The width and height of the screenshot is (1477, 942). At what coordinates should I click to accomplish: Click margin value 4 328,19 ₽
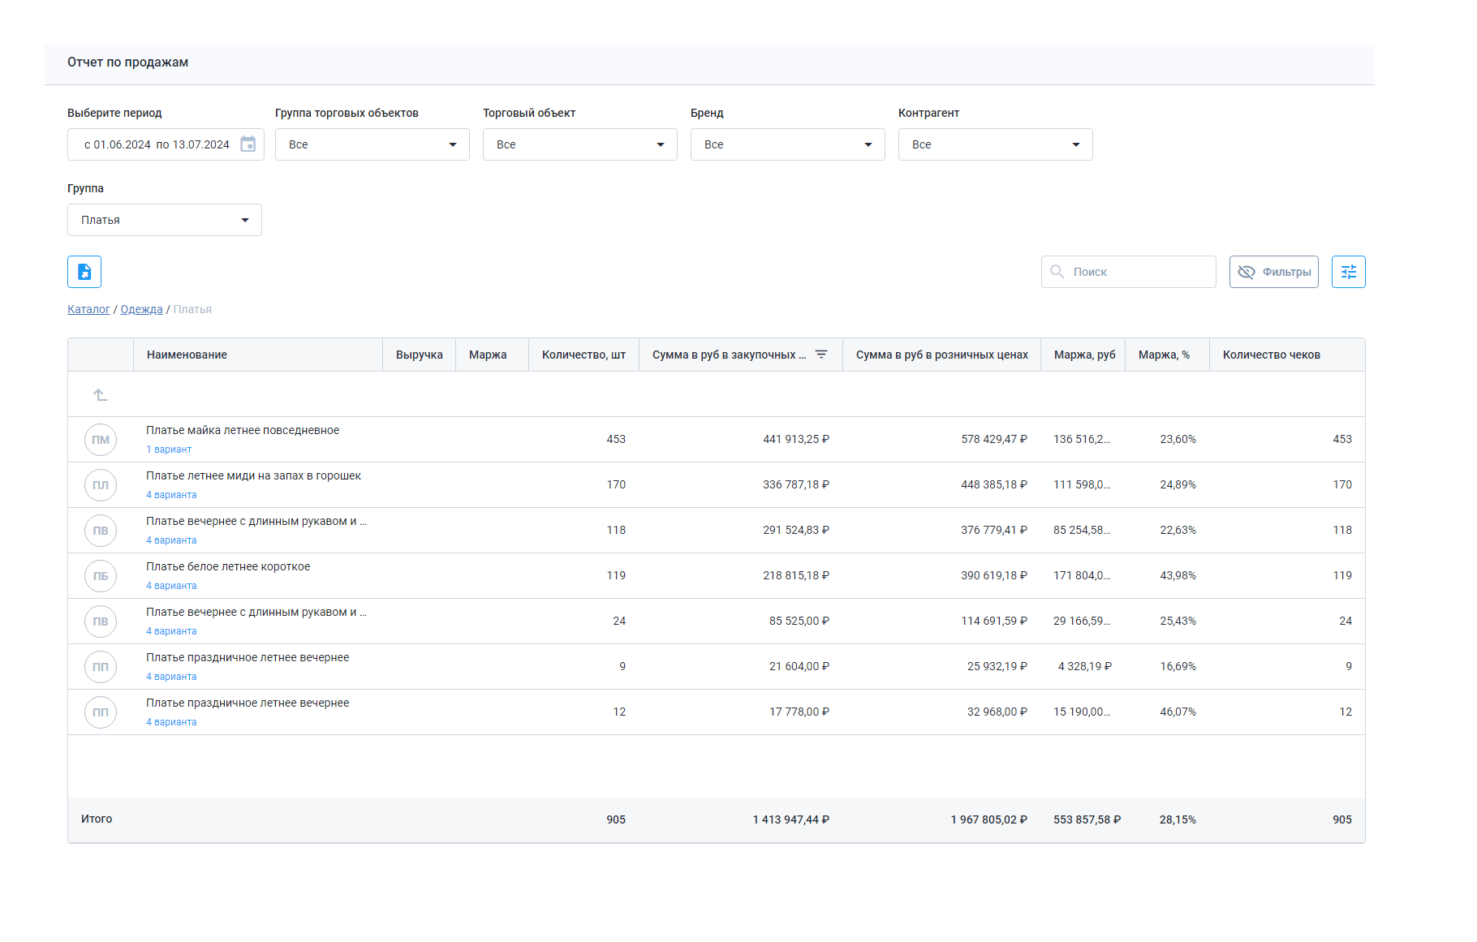(1085, 666)
